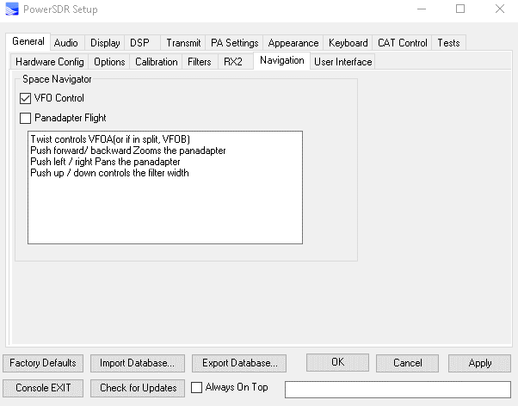Uncheck the VFO Control checkbox
The height and width of the screenshot is (406, 518).
[x=26, y=98]
